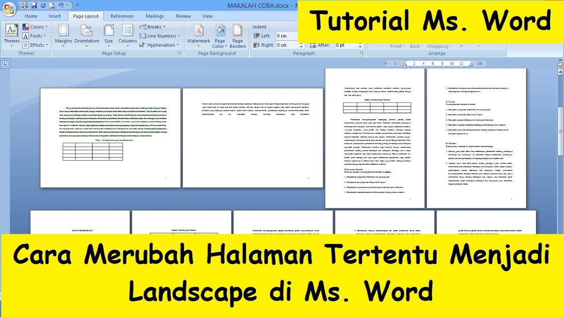Open Theme Fonts dropdown
Image resolution: width=564 pixels, height=317 pixels.
tap(34, 36)
